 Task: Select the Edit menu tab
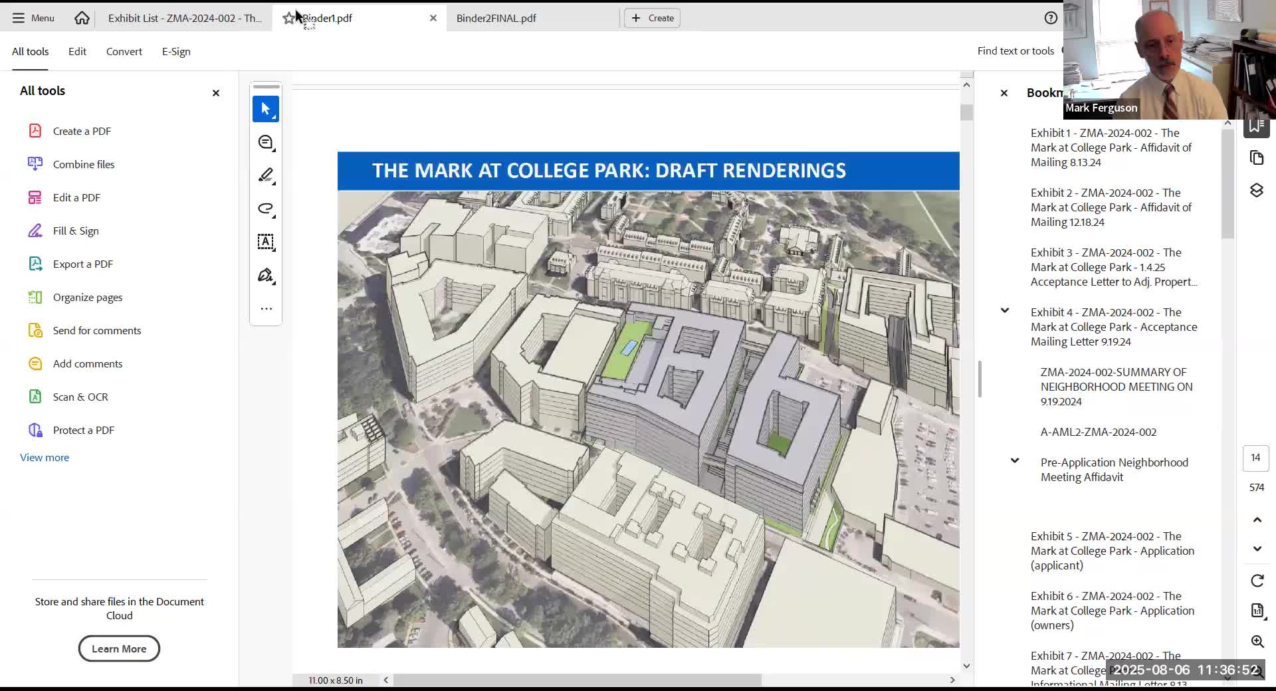(77, 51)
